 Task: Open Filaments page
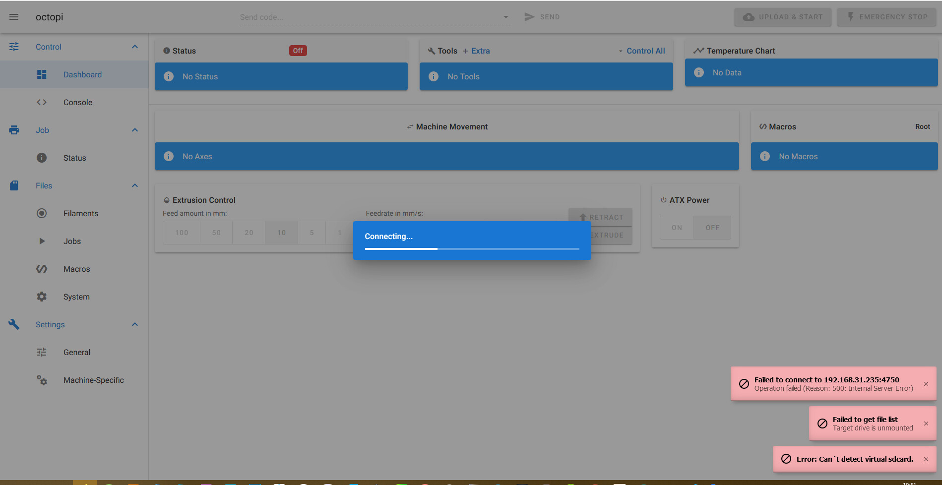tap(74, 213)
